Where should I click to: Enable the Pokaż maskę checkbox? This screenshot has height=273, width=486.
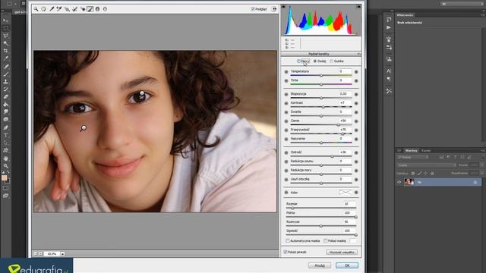326,240
